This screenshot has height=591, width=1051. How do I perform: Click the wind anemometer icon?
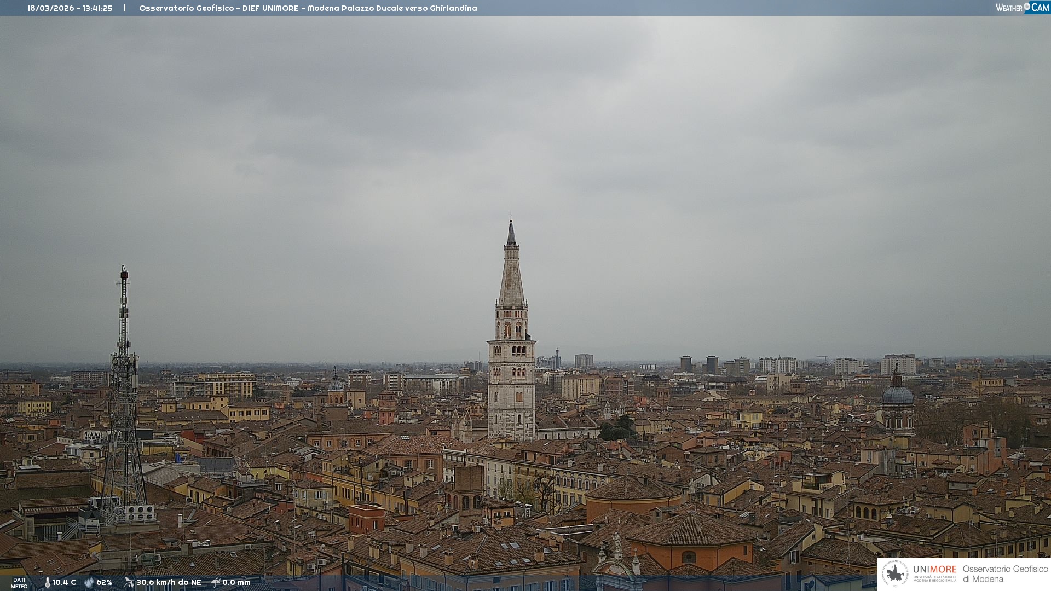(x=129, y=582)
